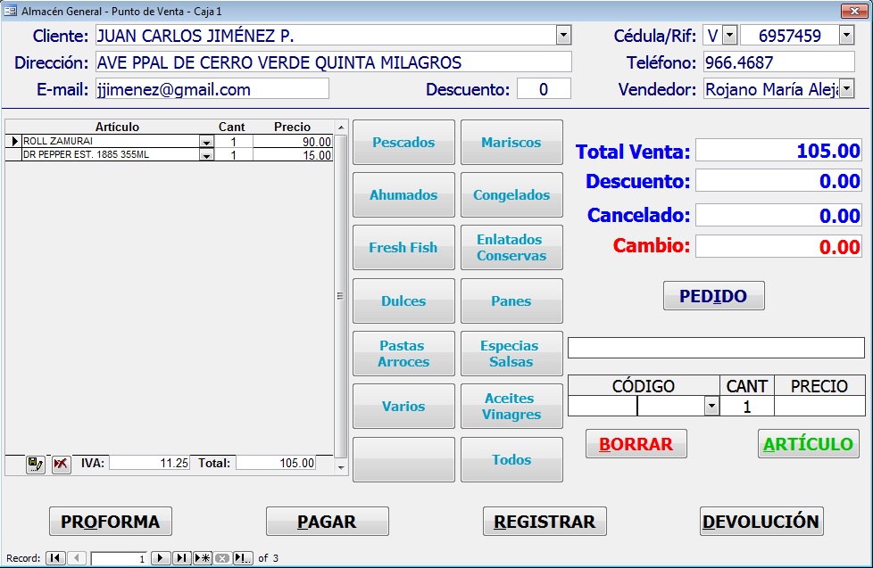Open the Congelados category
This screenshot has width=873, height=568.
[x=511, y=194]
